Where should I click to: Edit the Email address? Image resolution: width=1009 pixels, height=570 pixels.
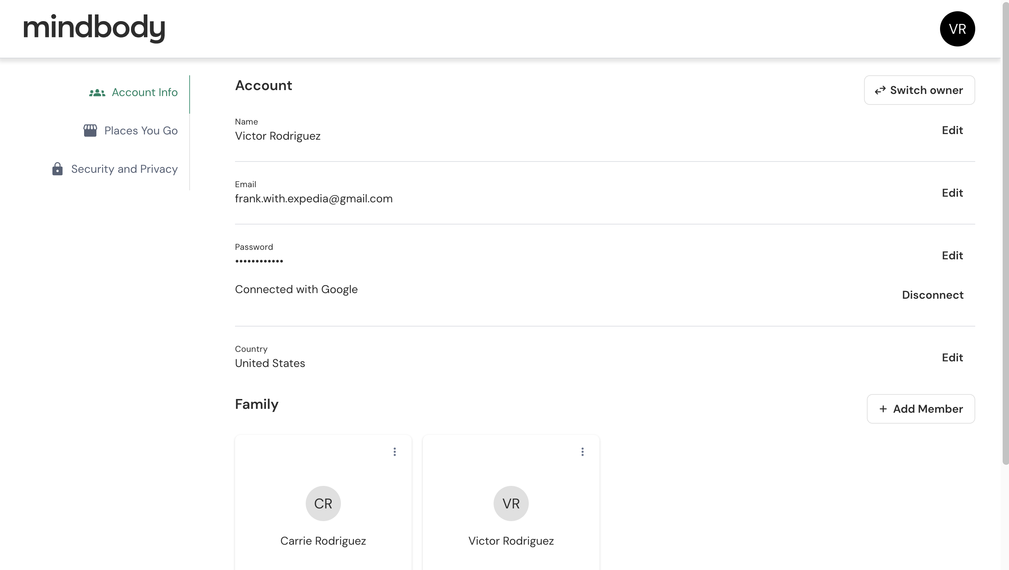[x=952, y=193]
